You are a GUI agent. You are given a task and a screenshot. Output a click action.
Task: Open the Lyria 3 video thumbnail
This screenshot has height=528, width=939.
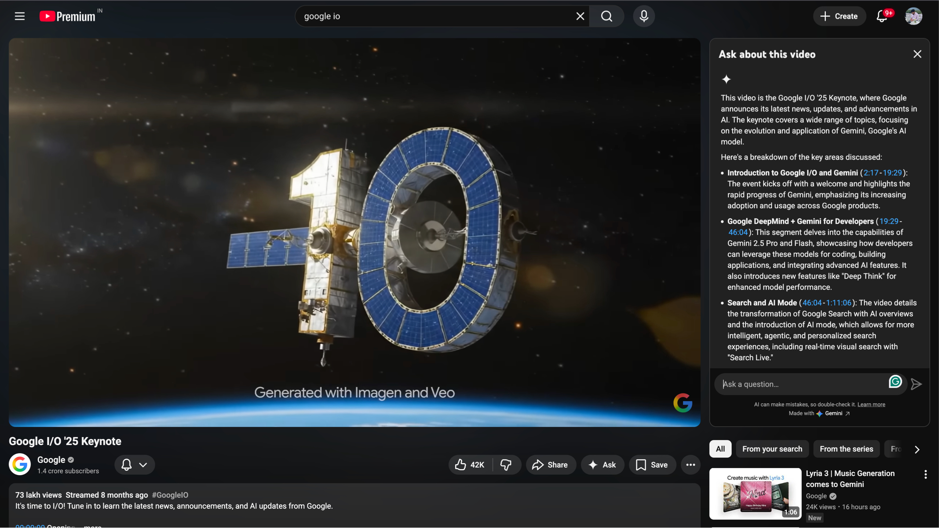(x=755, y=493)
